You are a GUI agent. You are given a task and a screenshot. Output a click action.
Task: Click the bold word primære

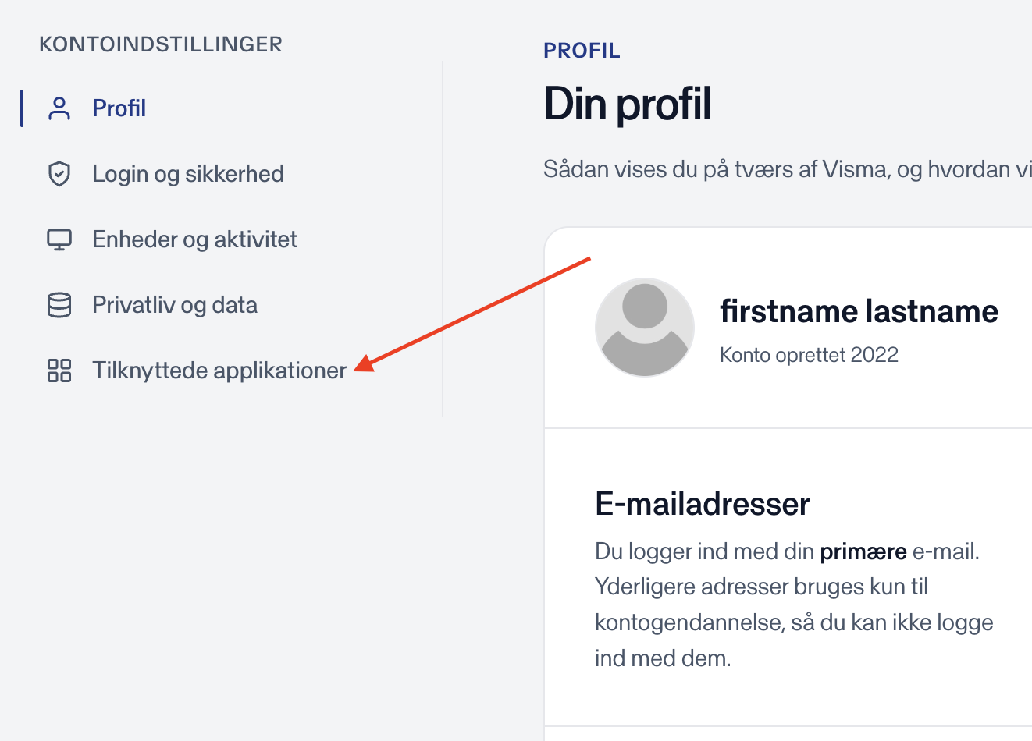pyautogui.click(x=863, y=551)
